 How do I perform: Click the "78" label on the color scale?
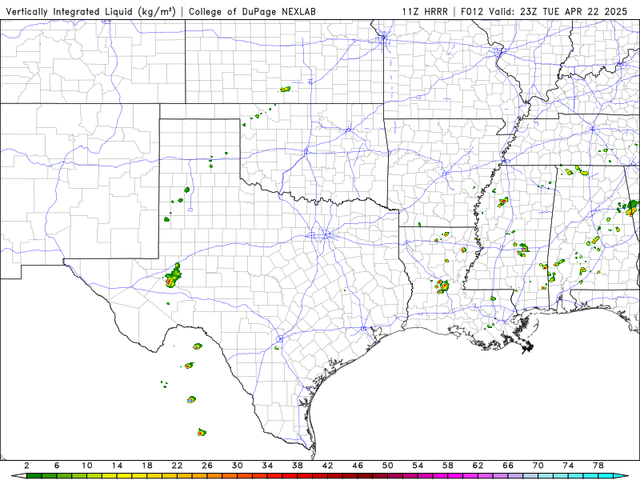point(598,466)
